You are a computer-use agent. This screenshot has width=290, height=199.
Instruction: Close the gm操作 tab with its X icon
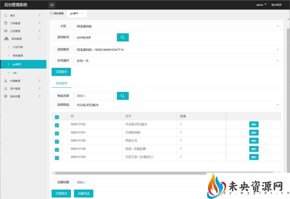[82, 14]
